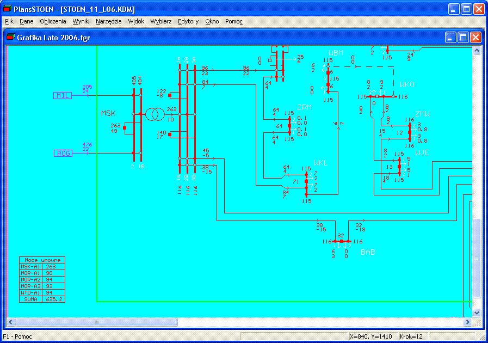
Task: Select the MSK station label
Action: (108, 113)
